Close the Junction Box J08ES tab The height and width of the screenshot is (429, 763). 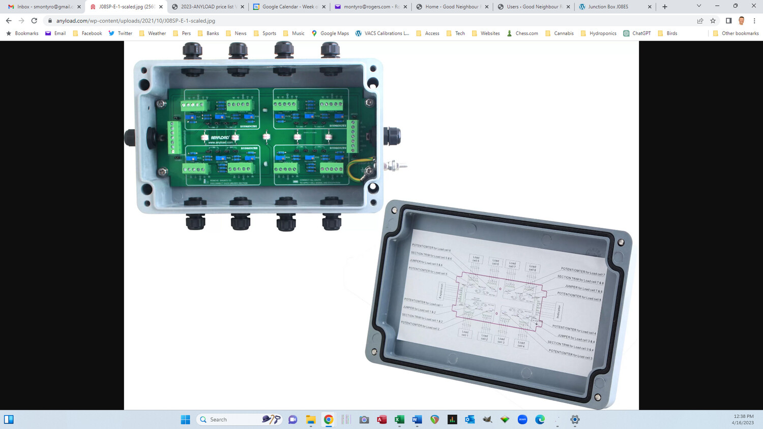coord(650,7)
